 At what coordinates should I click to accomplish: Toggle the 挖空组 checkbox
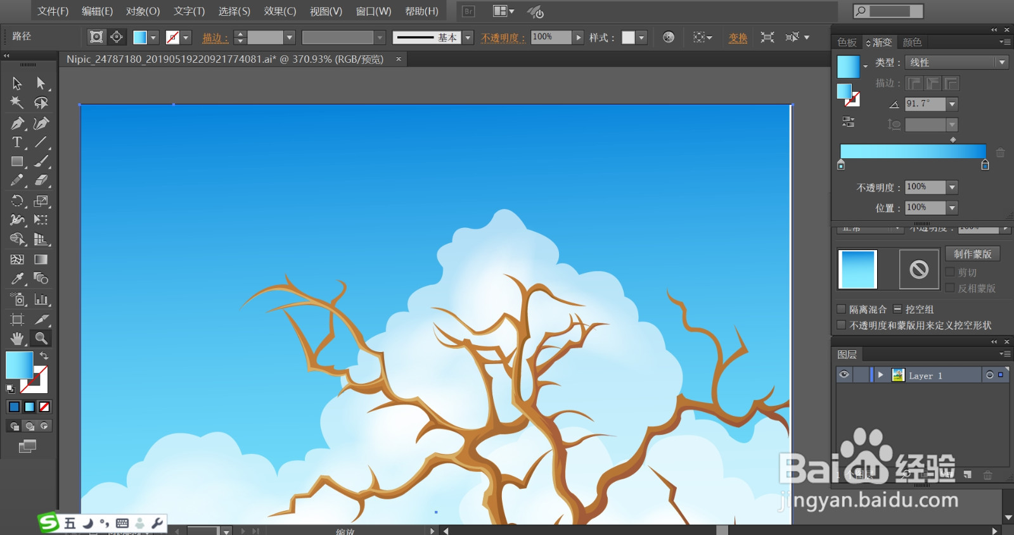coord(897,309)
